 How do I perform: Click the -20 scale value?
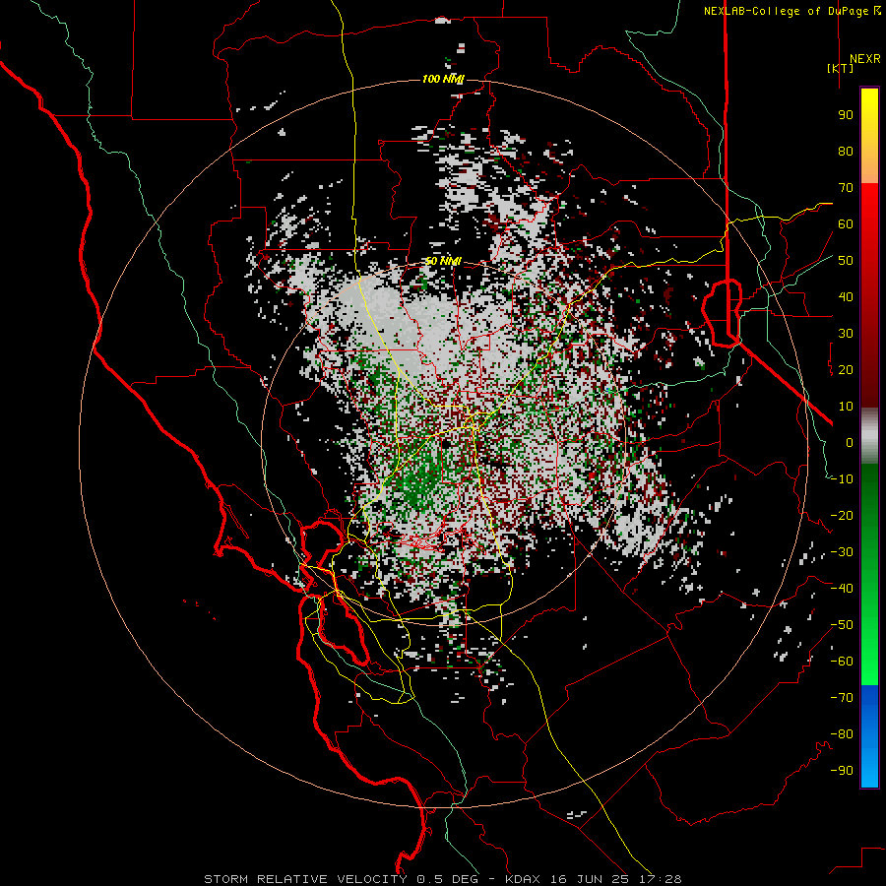point(842,515)
